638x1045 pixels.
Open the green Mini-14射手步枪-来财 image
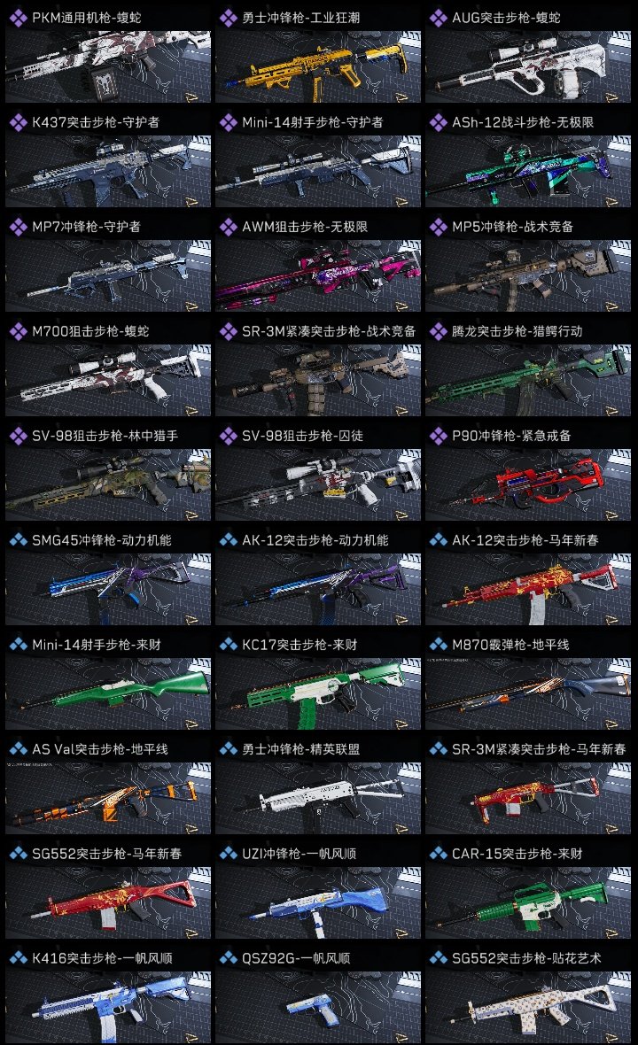click(x=108, y=693)
